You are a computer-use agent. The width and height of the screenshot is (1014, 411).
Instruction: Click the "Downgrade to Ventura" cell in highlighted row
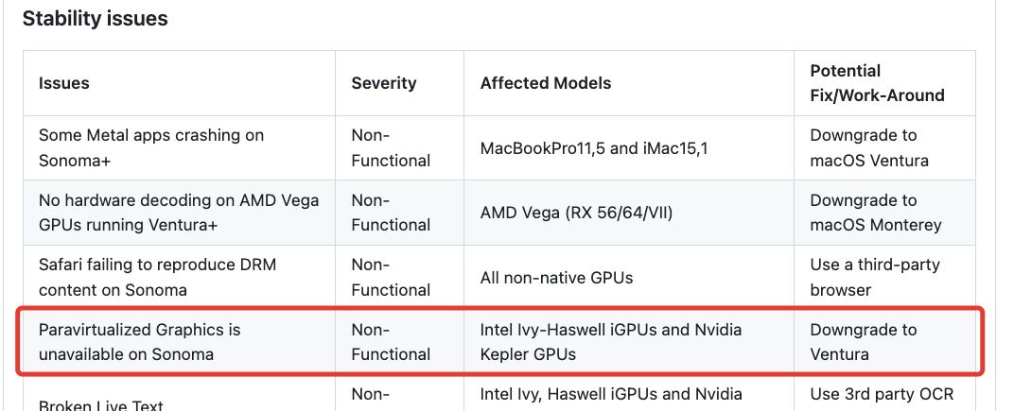click(x=863, y=342)
